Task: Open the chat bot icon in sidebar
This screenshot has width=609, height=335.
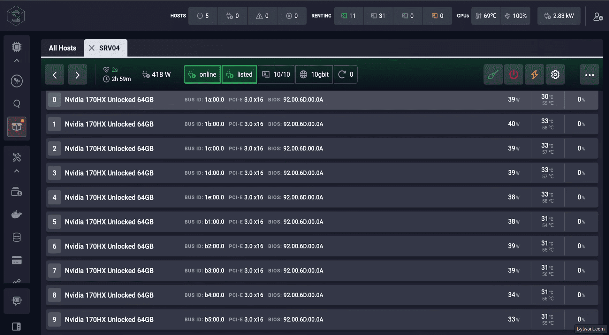Action: pos(17,301)
